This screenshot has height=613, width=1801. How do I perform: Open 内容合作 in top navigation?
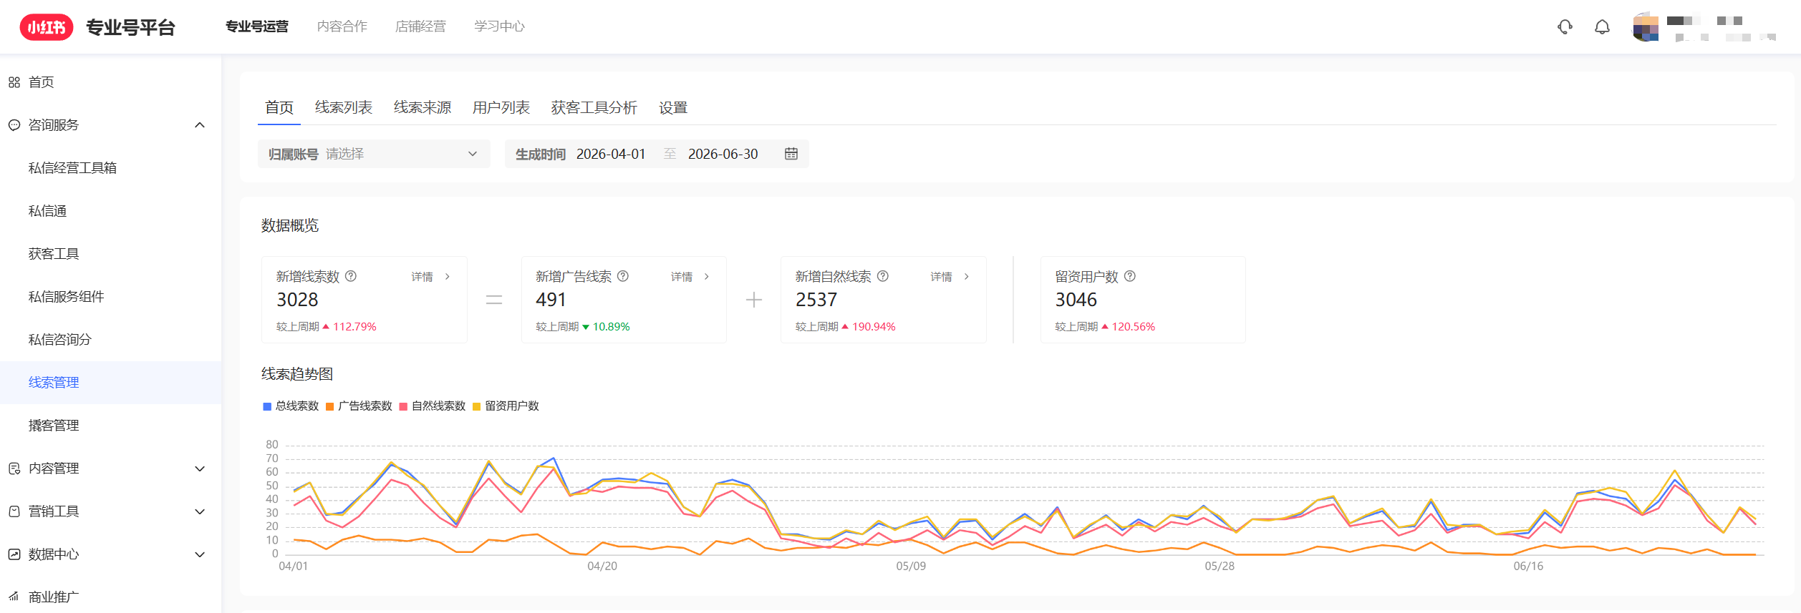pyautogui.click(x=342, y=26)
